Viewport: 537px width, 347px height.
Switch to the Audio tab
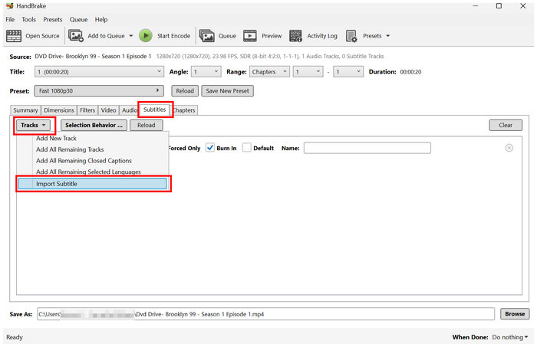tap(129, 110)
